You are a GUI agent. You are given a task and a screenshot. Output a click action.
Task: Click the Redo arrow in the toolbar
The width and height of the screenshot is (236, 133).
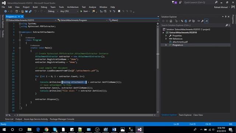point(41,11)
